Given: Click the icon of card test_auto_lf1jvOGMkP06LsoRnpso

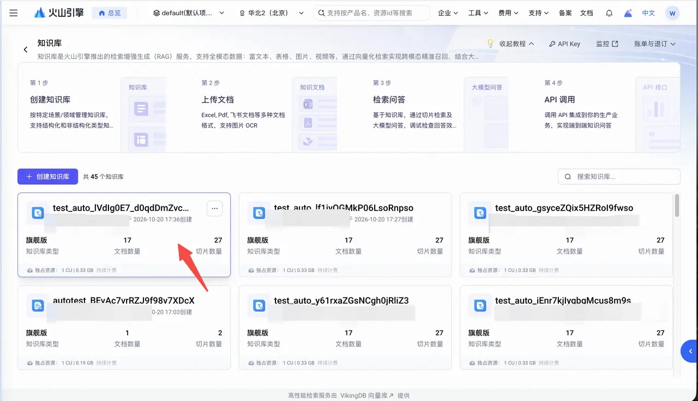Looking at the screenshot, I should point(260,212).
